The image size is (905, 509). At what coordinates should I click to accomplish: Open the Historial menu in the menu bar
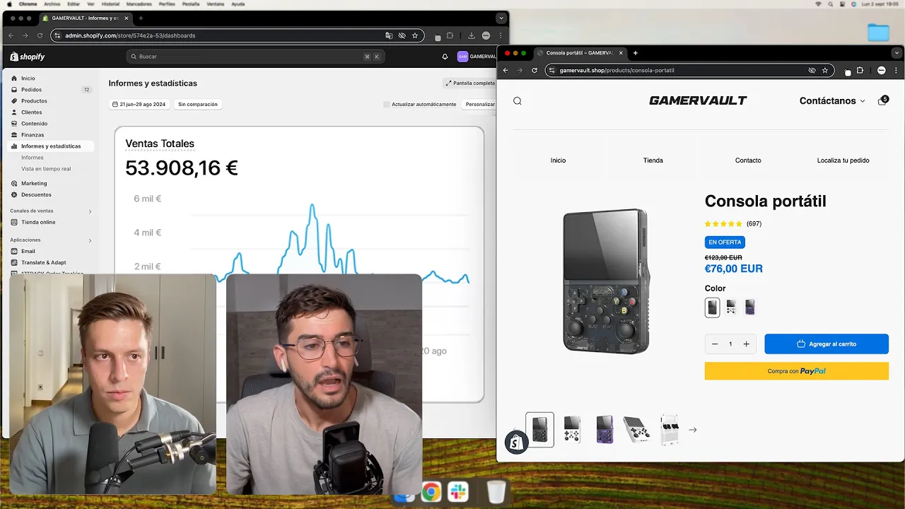[110, 4]
